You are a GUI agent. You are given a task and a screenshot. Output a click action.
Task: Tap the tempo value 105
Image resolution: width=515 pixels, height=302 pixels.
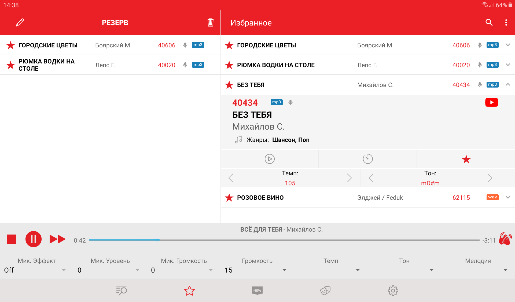(x=290, y=183)
